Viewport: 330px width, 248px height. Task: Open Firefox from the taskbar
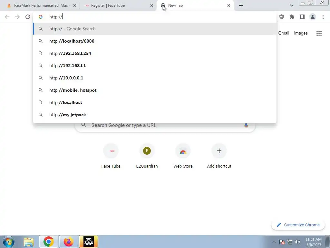coord(69,242)
